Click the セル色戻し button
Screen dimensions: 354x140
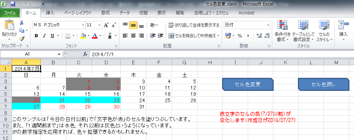point(323,85)
